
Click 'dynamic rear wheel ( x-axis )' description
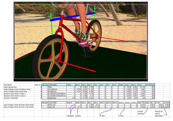tap(15, 94)
